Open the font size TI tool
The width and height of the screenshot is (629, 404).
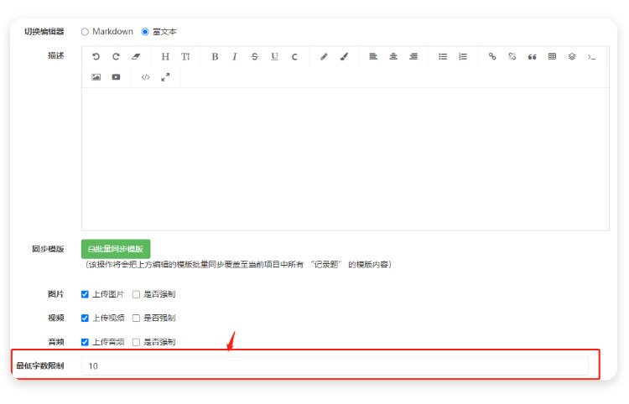pos(185,56)
